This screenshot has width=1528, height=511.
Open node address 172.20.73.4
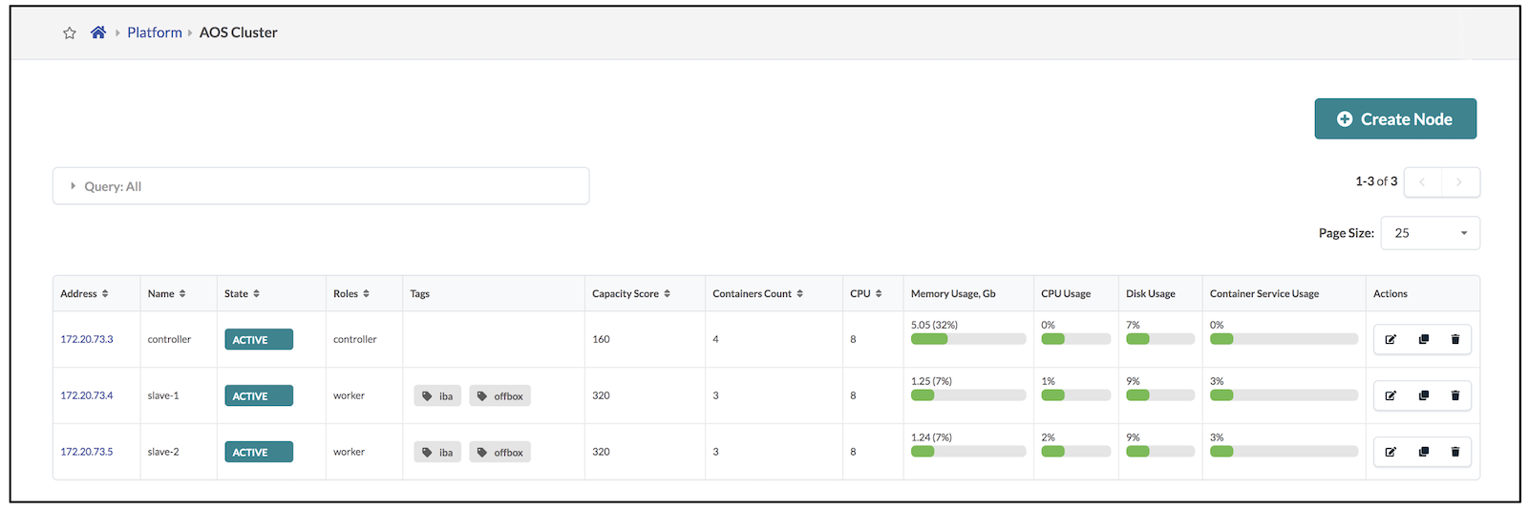click(x=87, y=395)
